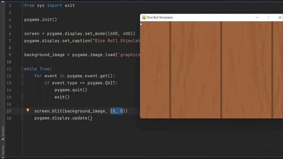Minimize the Dice Roll Stimulator window
Screen dimensions: 283x159
pyautogui.click(x=257, y=18)
